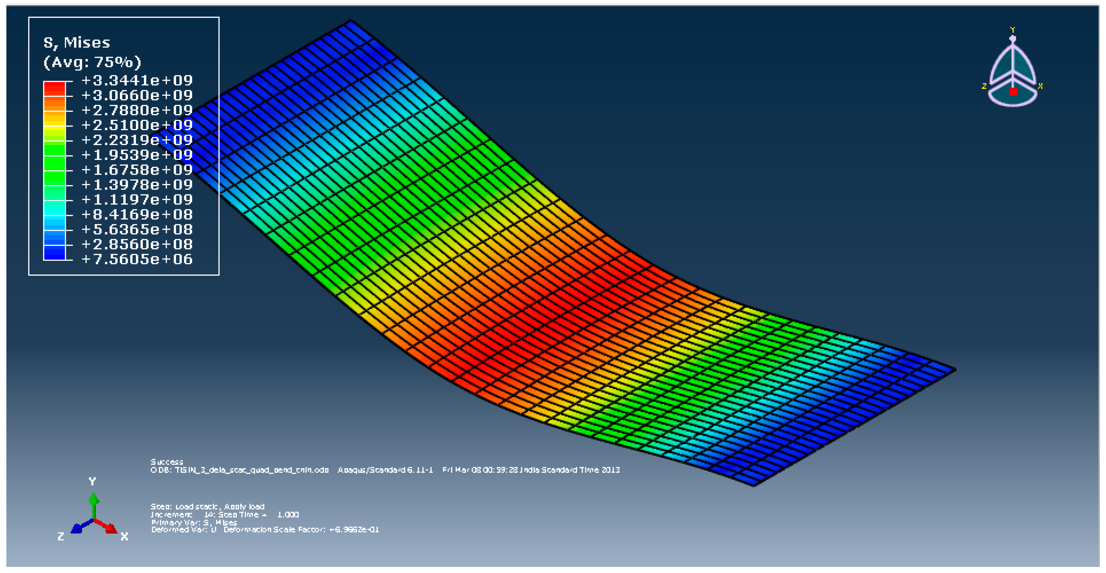1106x573 pixels.
Task: Click the '(Avg: 75%)' legend text
Action: [92, 62]
